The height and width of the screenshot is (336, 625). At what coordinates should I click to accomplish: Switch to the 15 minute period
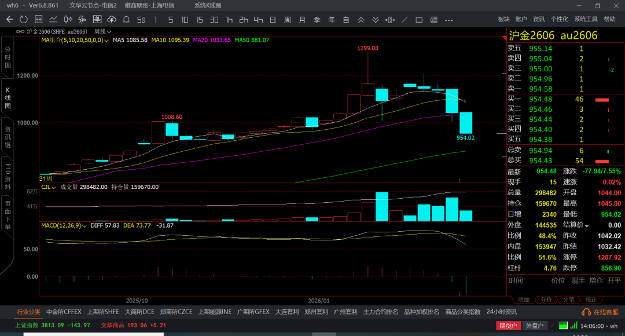pos(199,20)
